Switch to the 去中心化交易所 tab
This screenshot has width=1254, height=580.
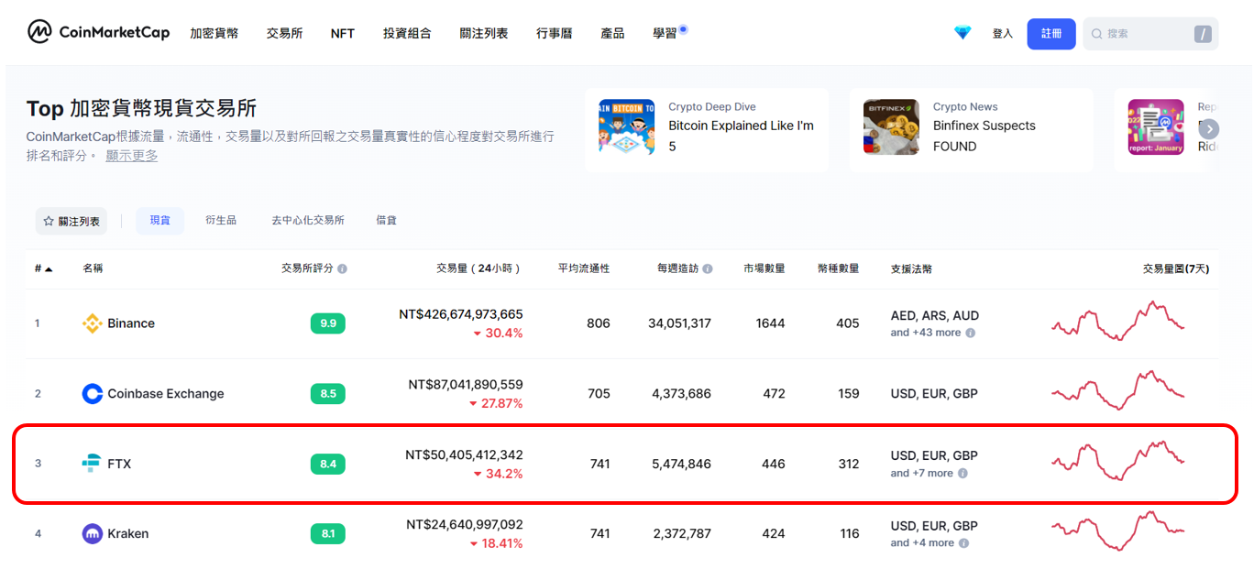[x=308, y=221]
